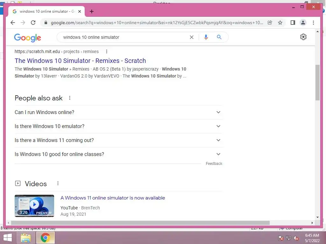This screenshot has width=326, height=244.
Task: Minimize the Chrome window
Action: coord(293,7)
